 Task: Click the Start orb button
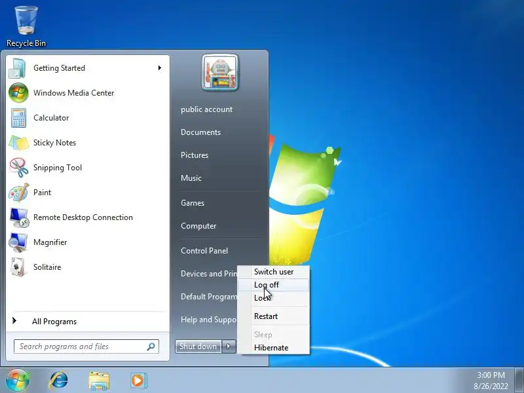coord(18,380)
